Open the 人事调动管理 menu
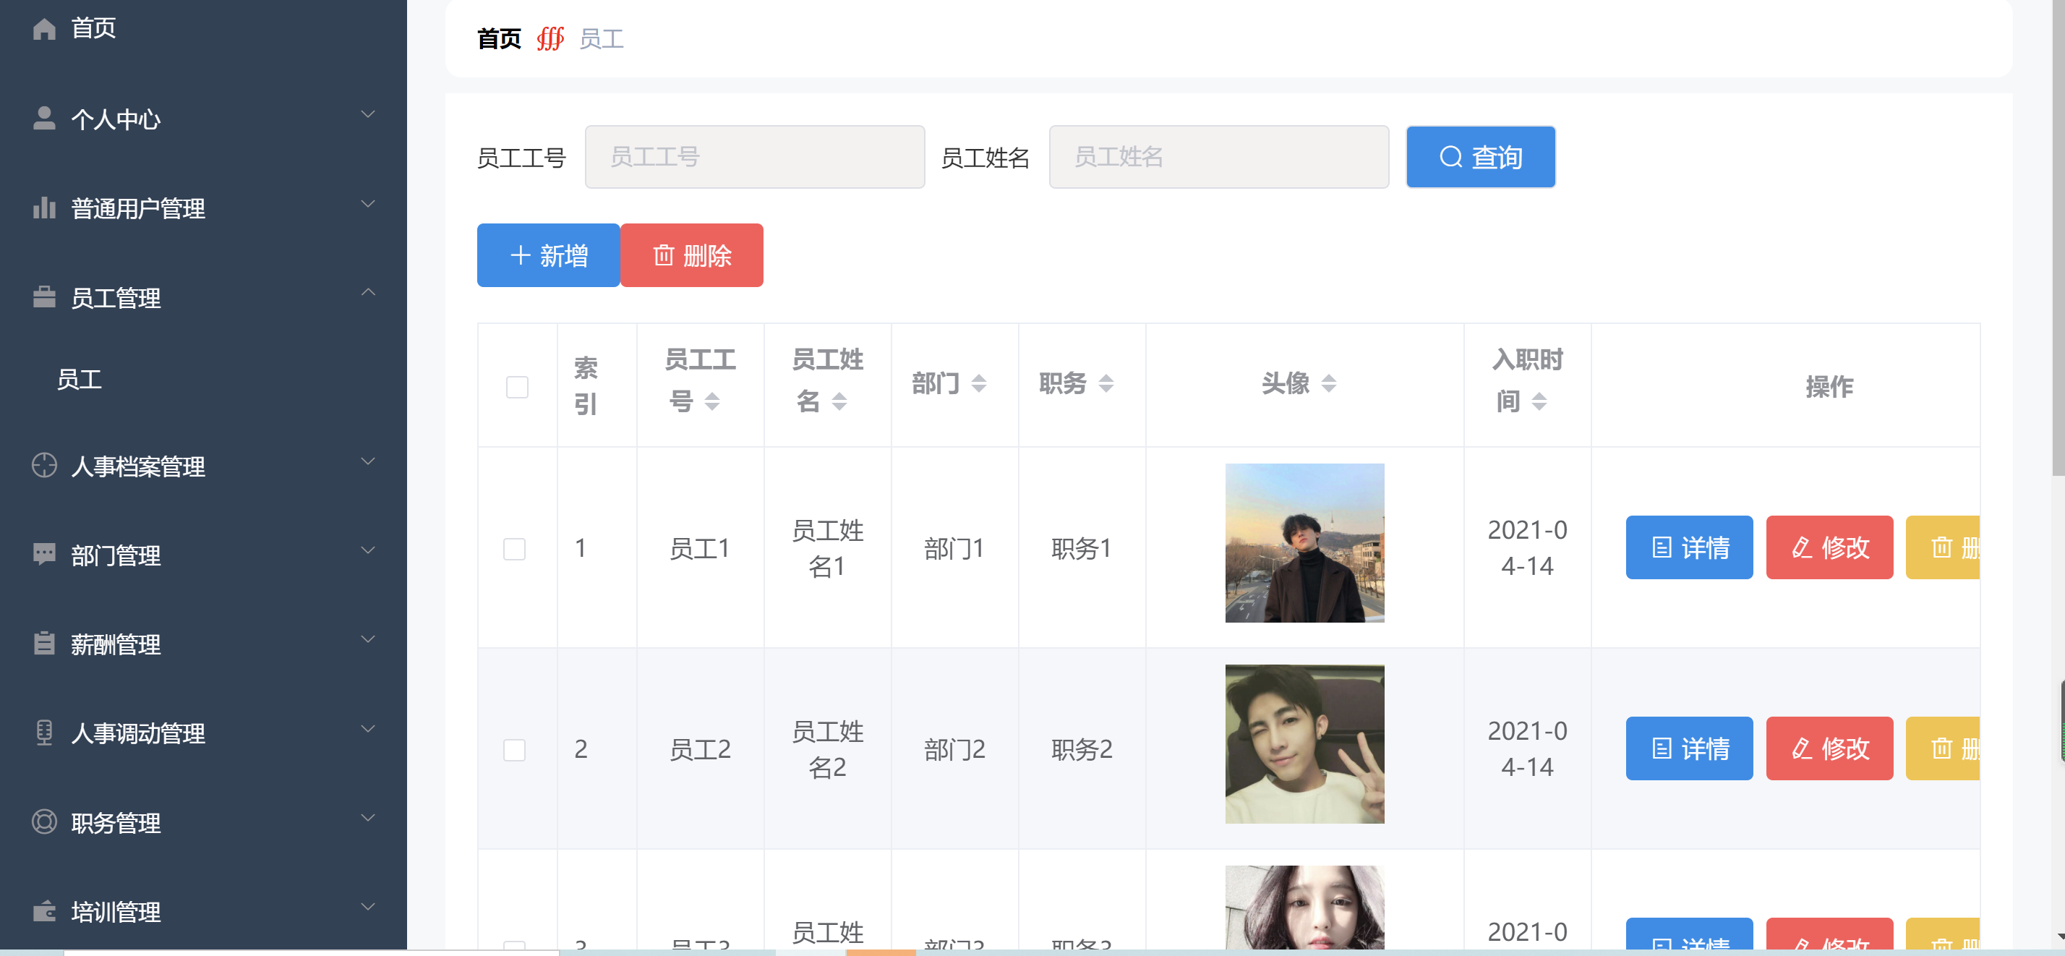The image size is (2065, 956). [x=138, y=733]
